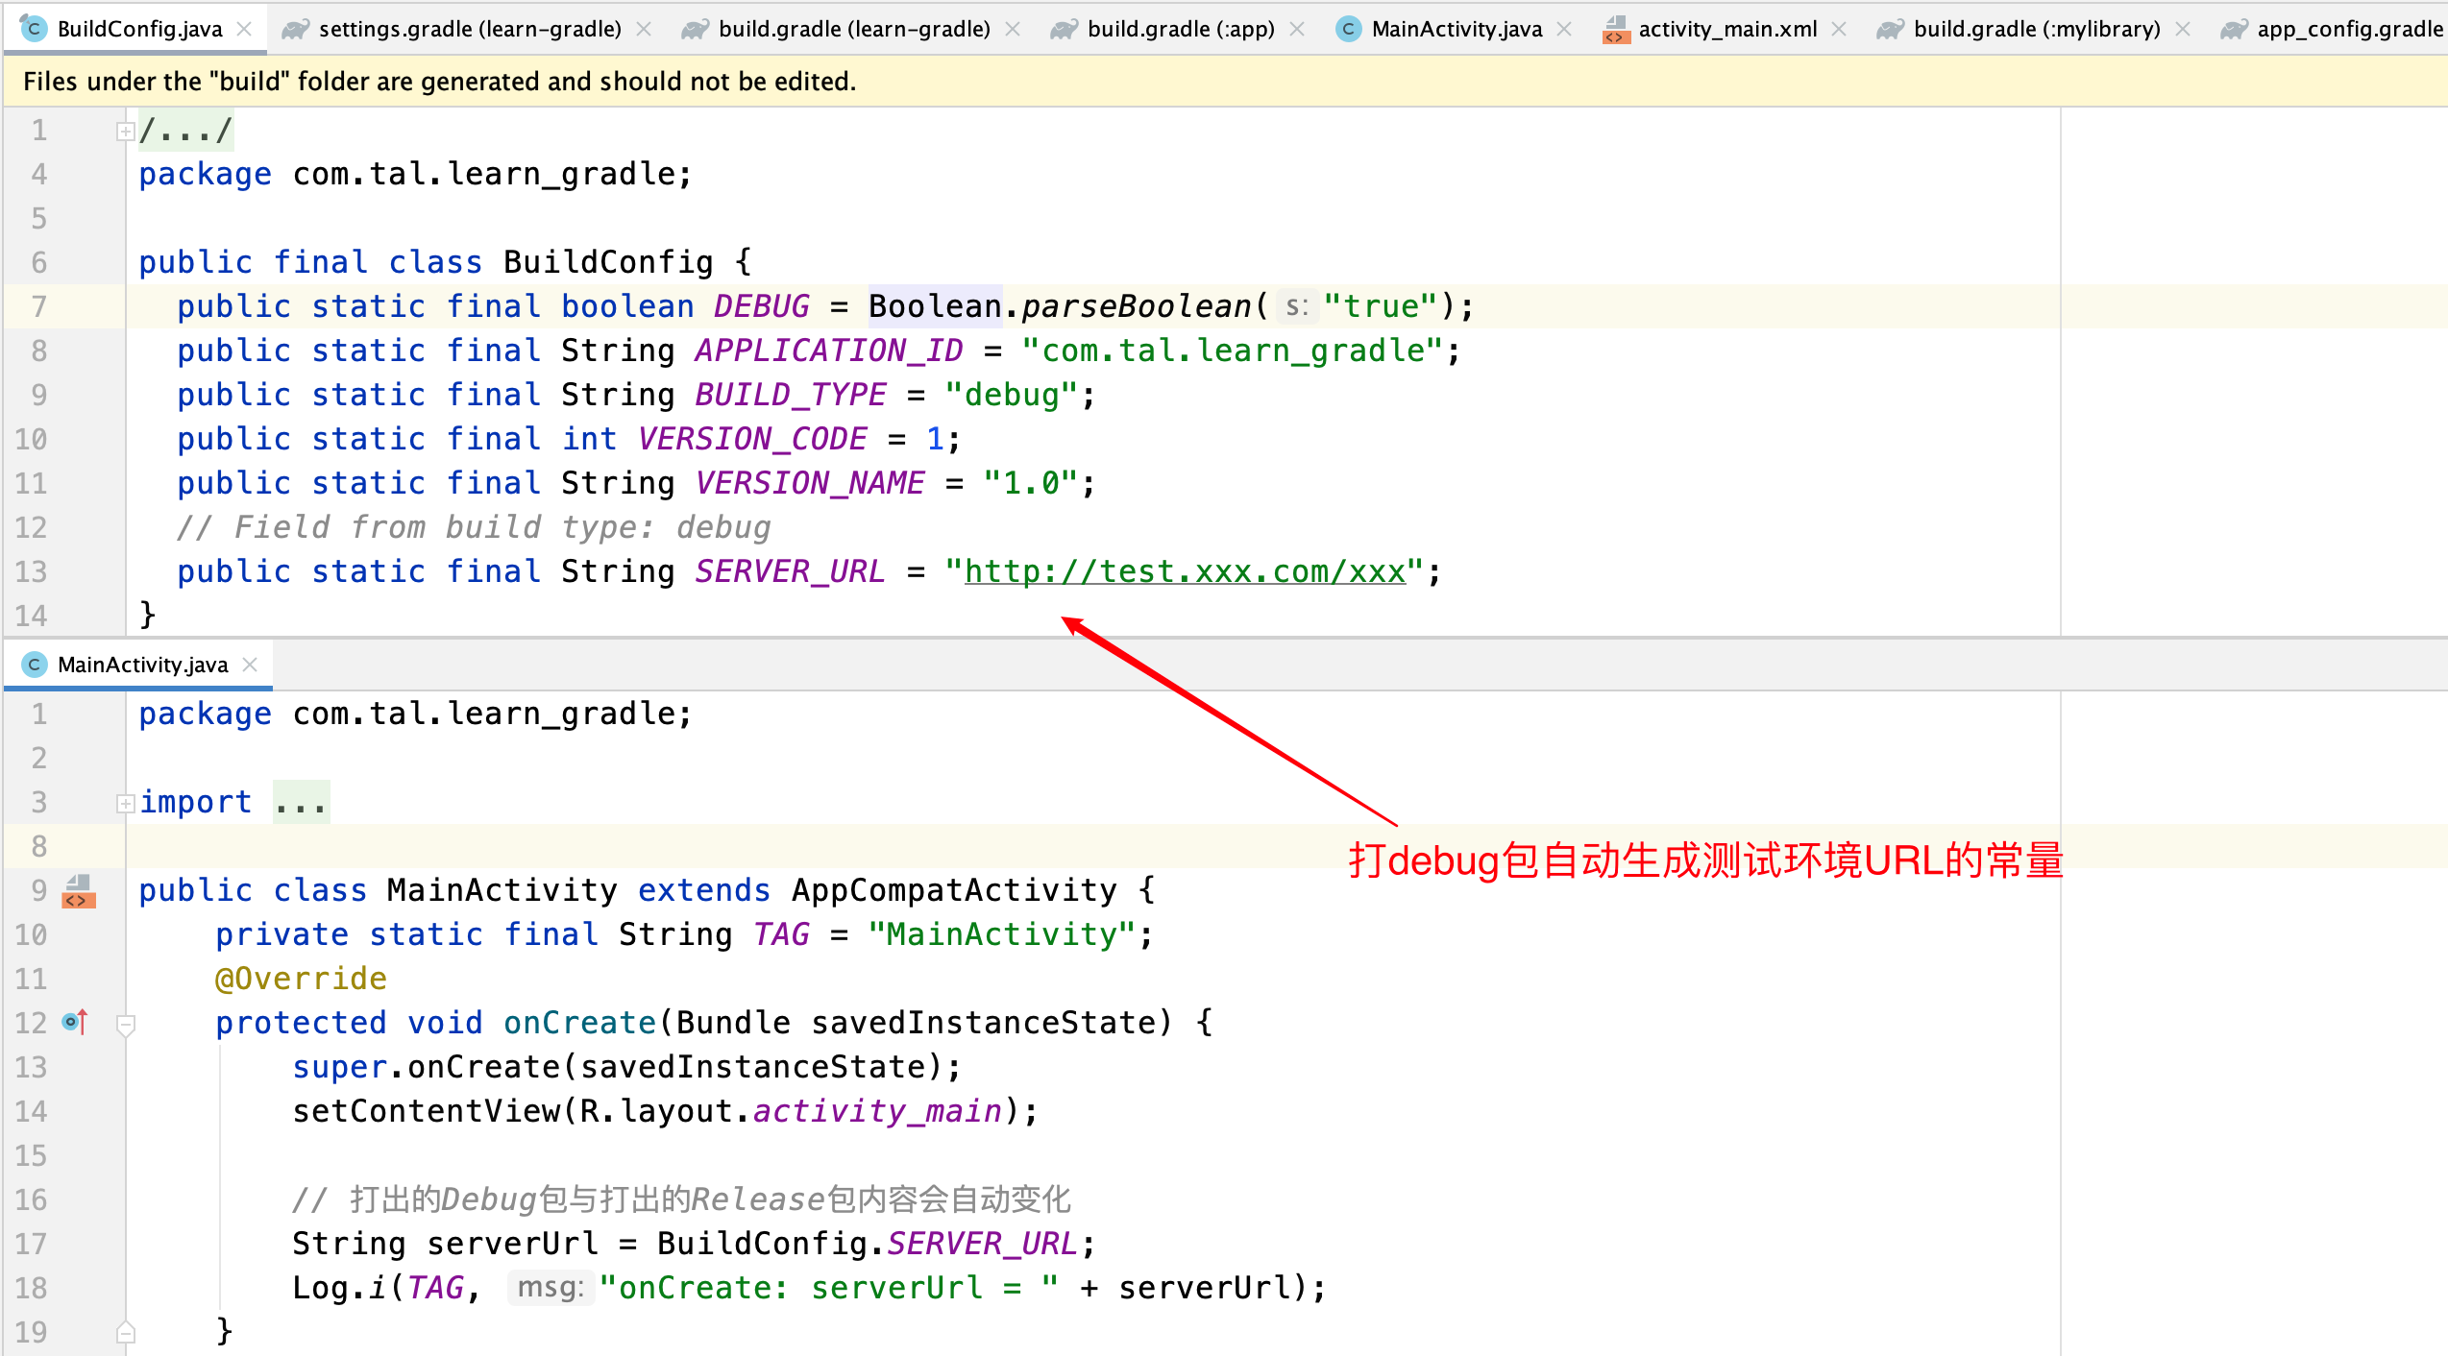The image size is (2448, 1356).
Task: Click the override gutter icon on onCreate
Action: 75,1022
